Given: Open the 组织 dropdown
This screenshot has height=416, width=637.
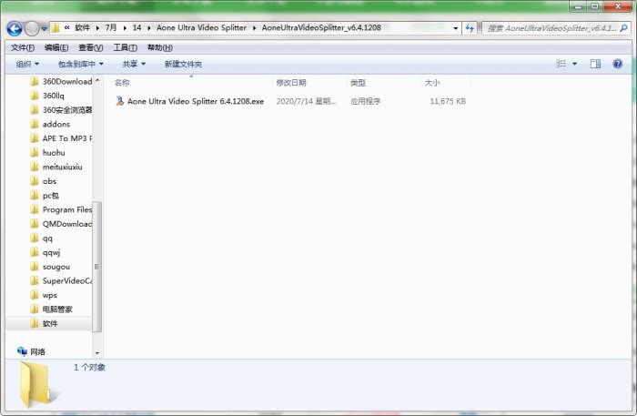Looking at the screenshot, I should click(x=27, y=64).
